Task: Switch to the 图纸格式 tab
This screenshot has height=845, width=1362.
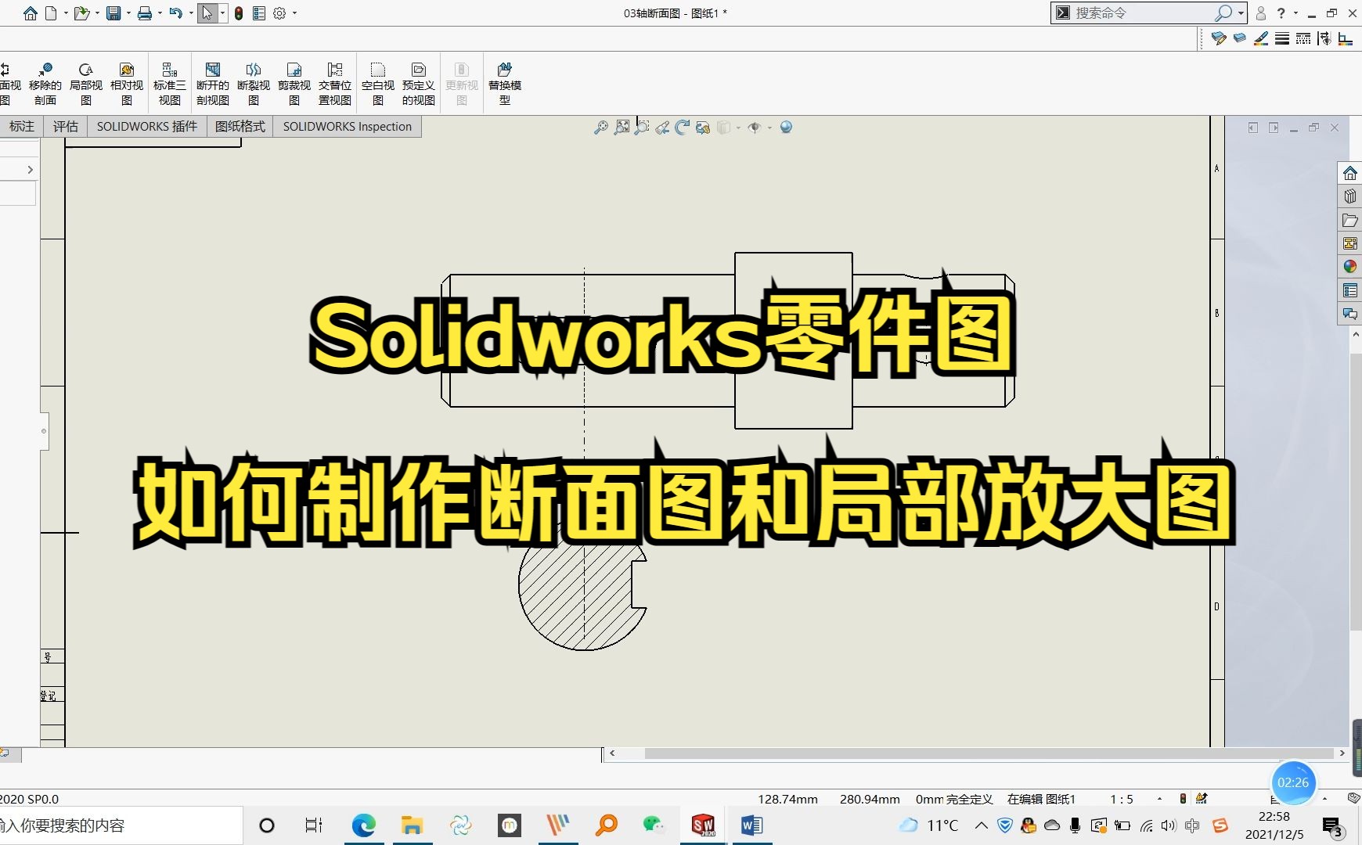Action: [240, 127]
